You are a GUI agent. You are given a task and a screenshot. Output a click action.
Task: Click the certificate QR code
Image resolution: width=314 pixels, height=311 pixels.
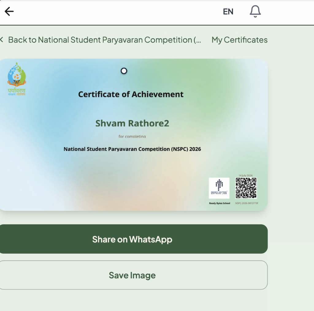point(246,188)
